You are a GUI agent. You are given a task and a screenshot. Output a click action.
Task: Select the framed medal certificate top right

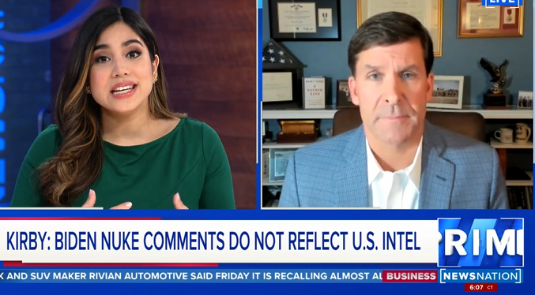tap(490, 17)
